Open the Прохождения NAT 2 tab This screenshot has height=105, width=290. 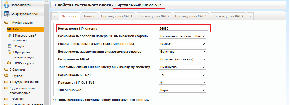click(x=154, y=16)
